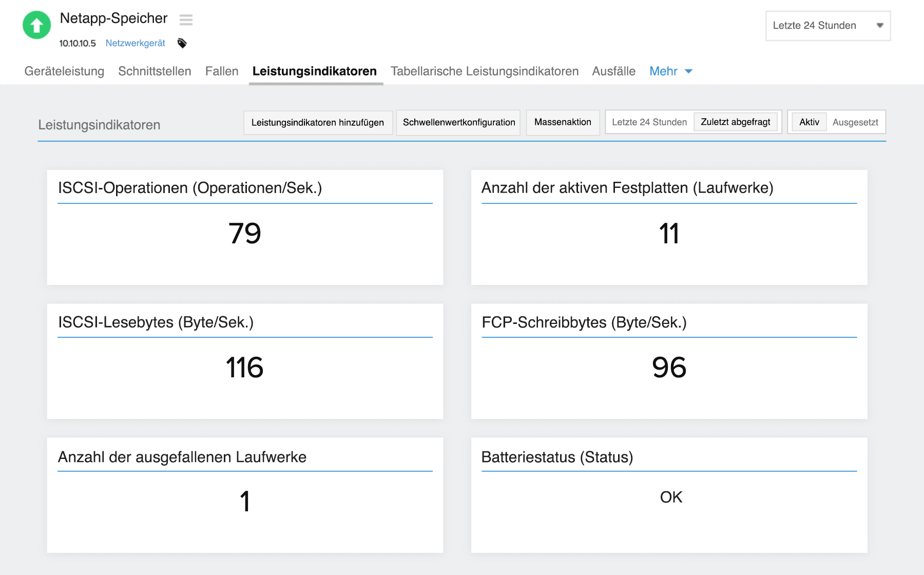Open the Ausfälle tab
The width and height of the screenshot is (924, 575).
tap(613, 71)
